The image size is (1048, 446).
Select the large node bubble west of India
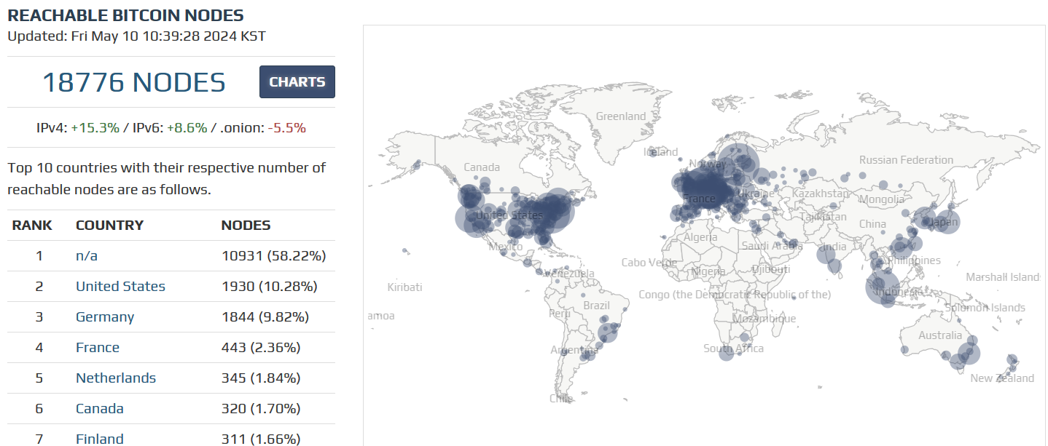826,252
